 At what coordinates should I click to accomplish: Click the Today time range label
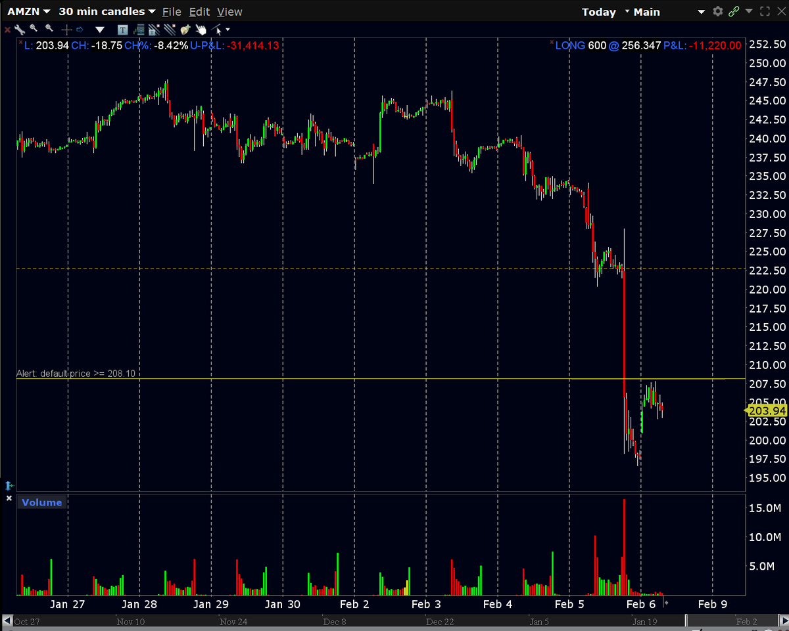click(x=599, y=12)
